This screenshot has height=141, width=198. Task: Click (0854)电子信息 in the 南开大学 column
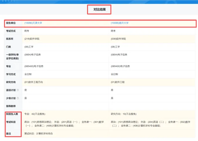tap(119, 55)
